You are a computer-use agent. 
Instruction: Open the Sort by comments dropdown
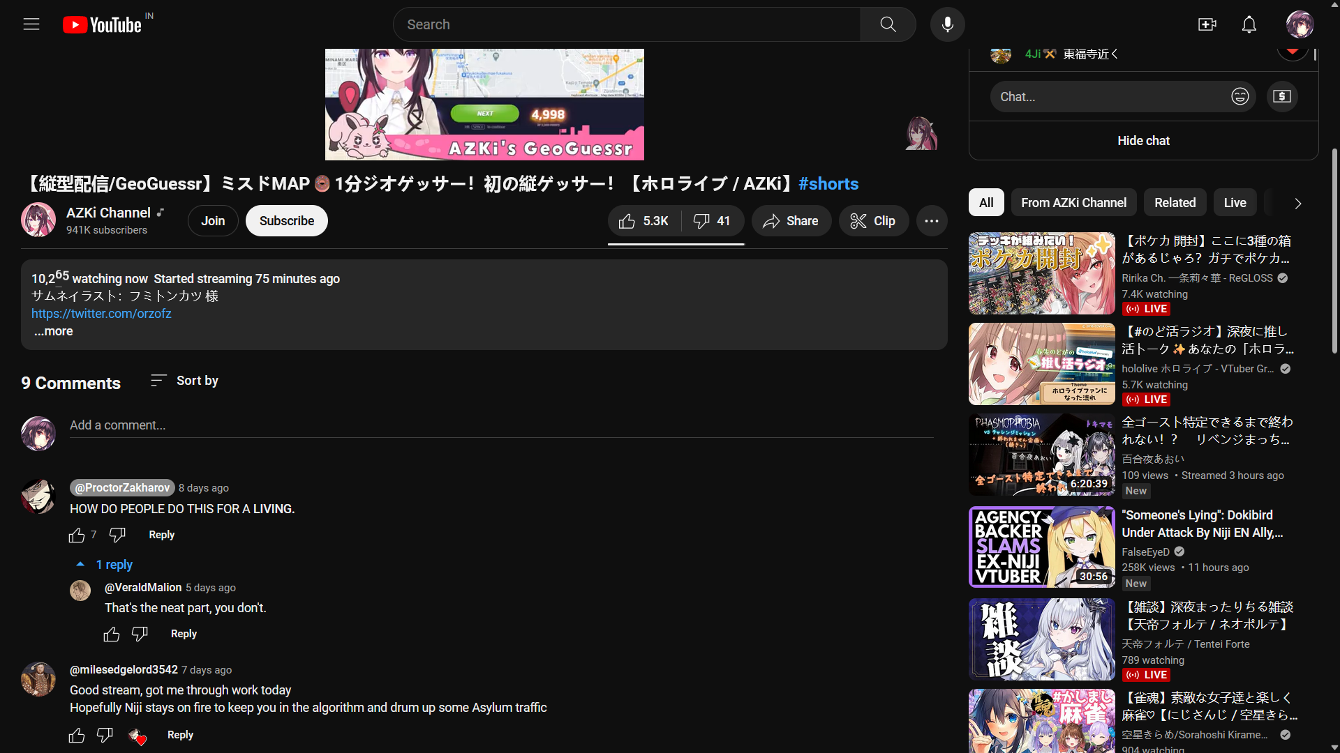(184, 381)
